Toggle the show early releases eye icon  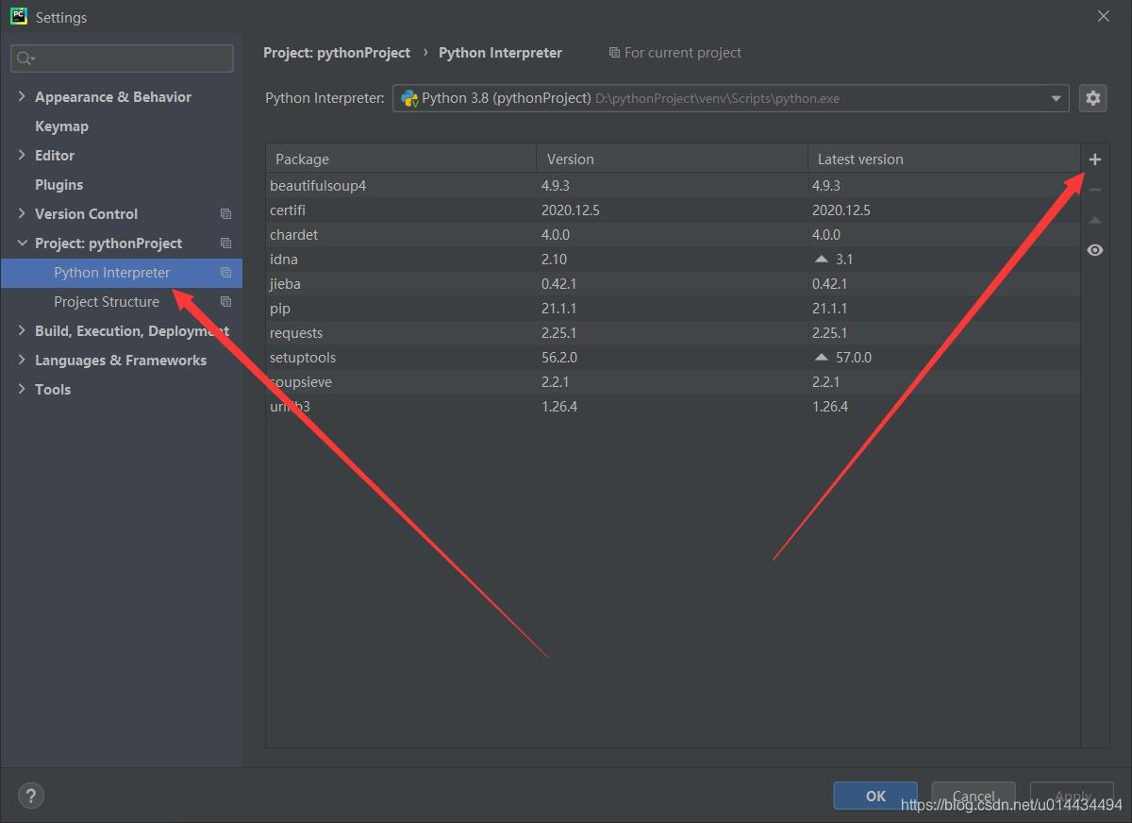point(1094,250)
